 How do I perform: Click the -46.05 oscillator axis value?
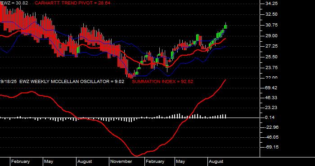[272, 137]
